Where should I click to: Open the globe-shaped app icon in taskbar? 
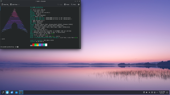(x=12, y=92)
